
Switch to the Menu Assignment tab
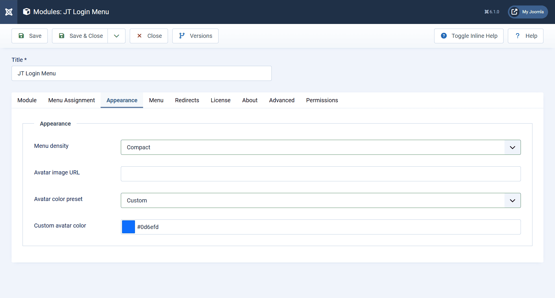pos(71,100)
